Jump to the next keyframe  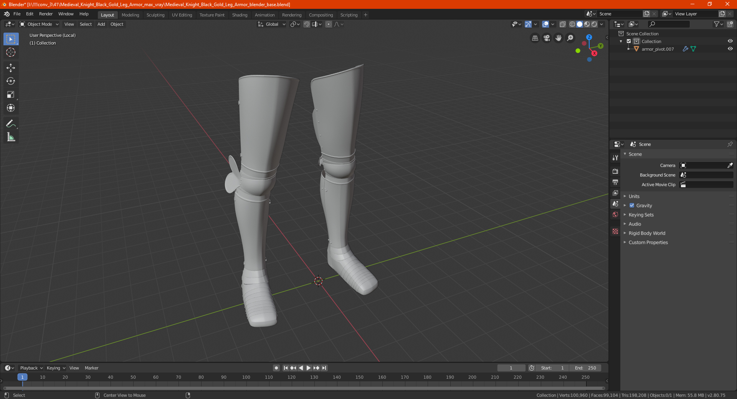click(x=316, y=368)
